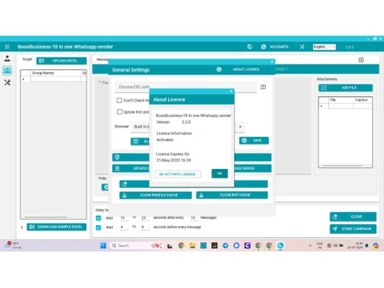Viewport: 384px width, 288px height.
Task: Toggle Ignore link preview checkbox
Action: click(120, 112)
